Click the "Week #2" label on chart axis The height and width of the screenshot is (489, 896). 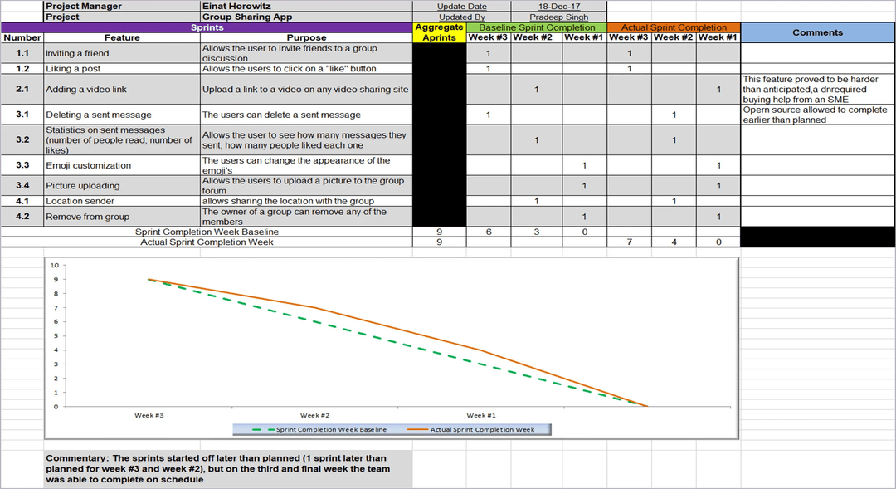click(314, 415)
